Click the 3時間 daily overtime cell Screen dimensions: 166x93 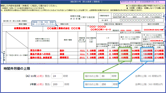(101, 51)
